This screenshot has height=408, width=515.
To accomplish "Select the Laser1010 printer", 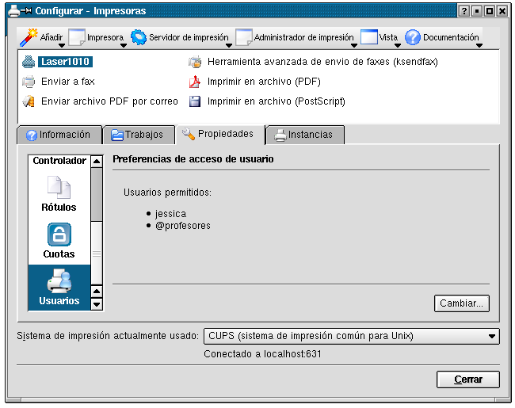I will point(66,61).
